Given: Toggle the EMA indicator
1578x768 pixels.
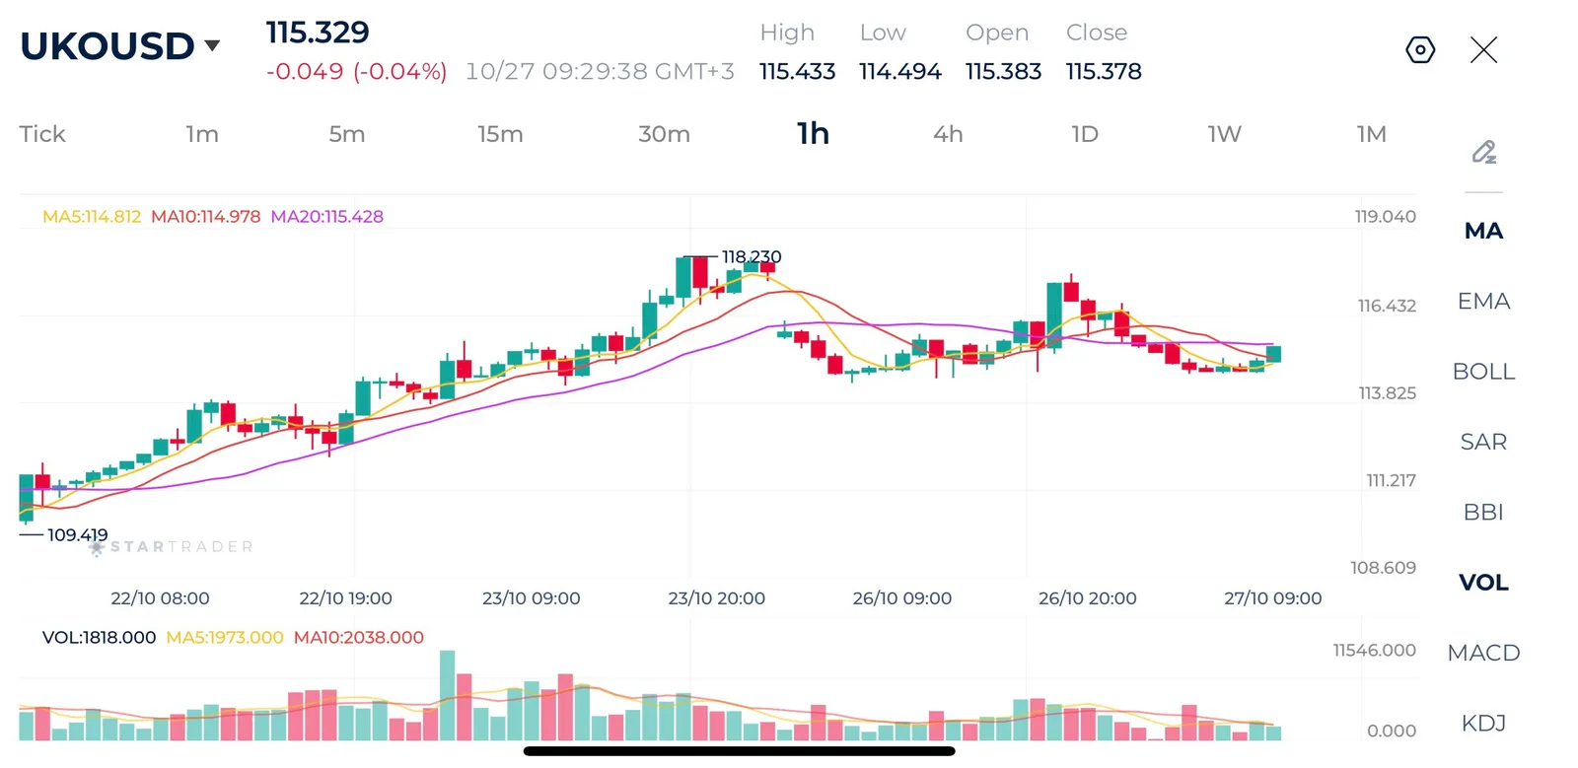Looking at the screenshot, I should pyautogui.click(x=1483, y=301).
